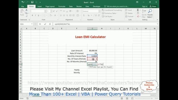Confirm formula with the check mark
Screen dimensions: 178x100
pos(45,24)
